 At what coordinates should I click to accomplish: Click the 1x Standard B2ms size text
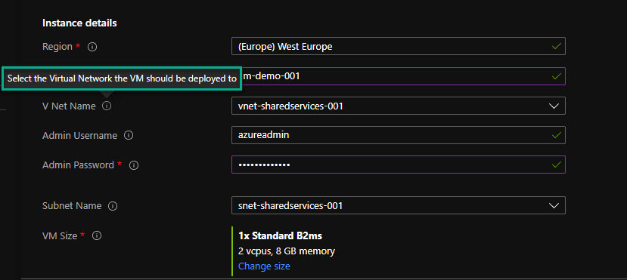point(280,235)
